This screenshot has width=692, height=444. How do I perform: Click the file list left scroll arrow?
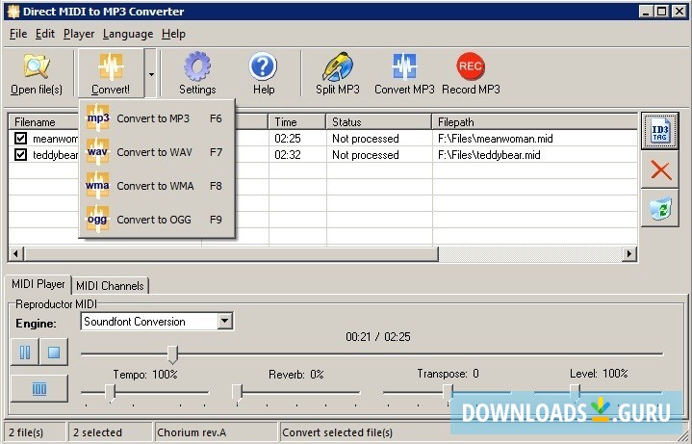point(16,253)
